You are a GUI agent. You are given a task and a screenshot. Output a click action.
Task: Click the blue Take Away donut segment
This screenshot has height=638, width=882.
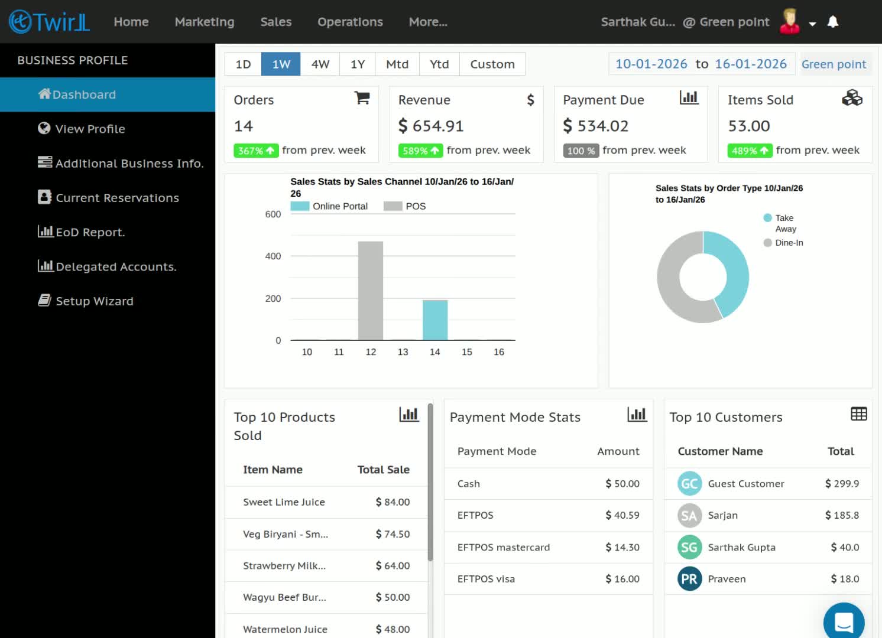tap(736, 272)
